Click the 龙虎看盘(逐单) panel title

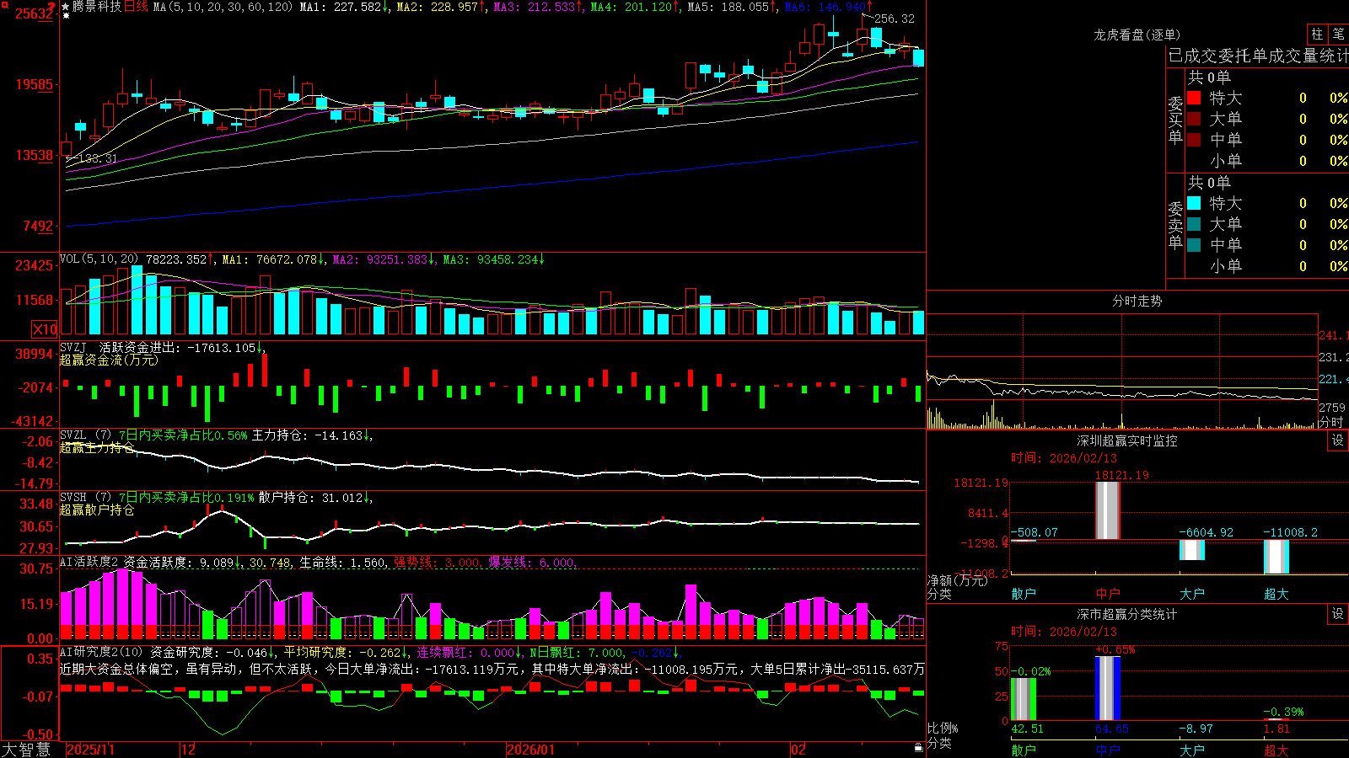coord(1137,35)
